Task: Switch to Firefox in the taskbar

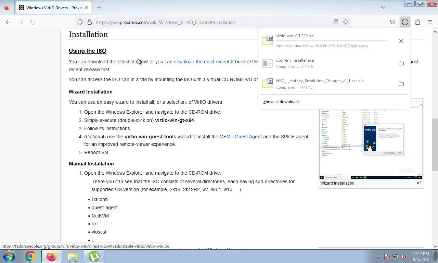Action: coord(52,256)
